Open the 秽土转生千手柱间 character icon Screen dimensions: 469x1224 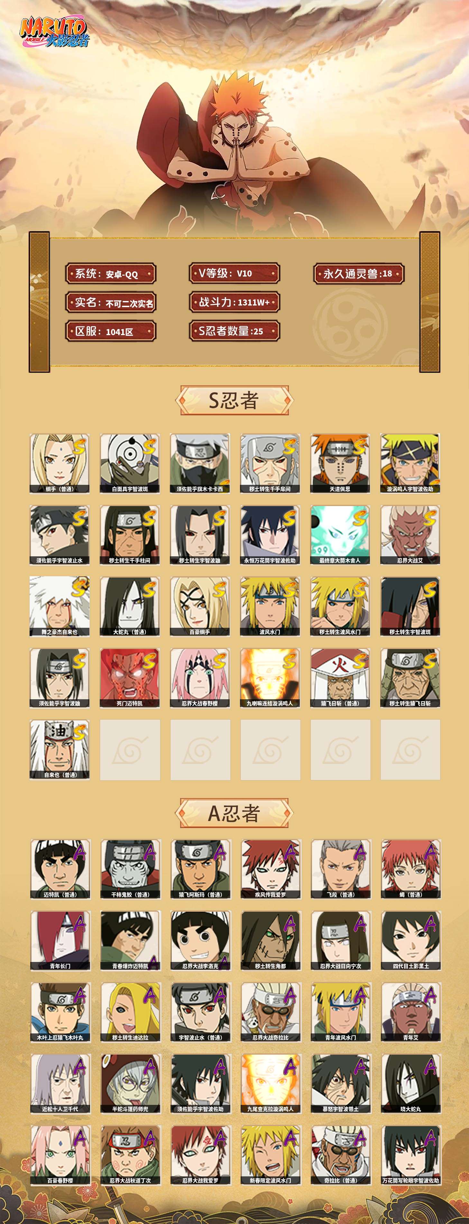[130, 535]
